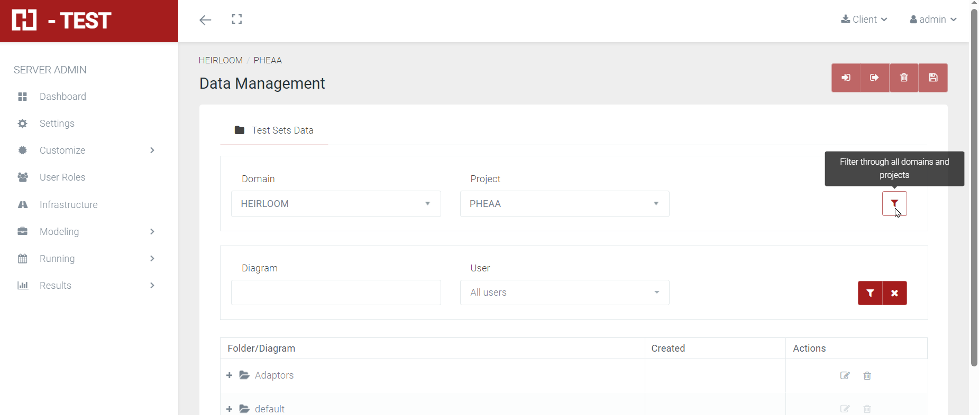Viewport: 979px width, 415px height.
Task: Open the All users dropdown
Action: click(564, 293)
